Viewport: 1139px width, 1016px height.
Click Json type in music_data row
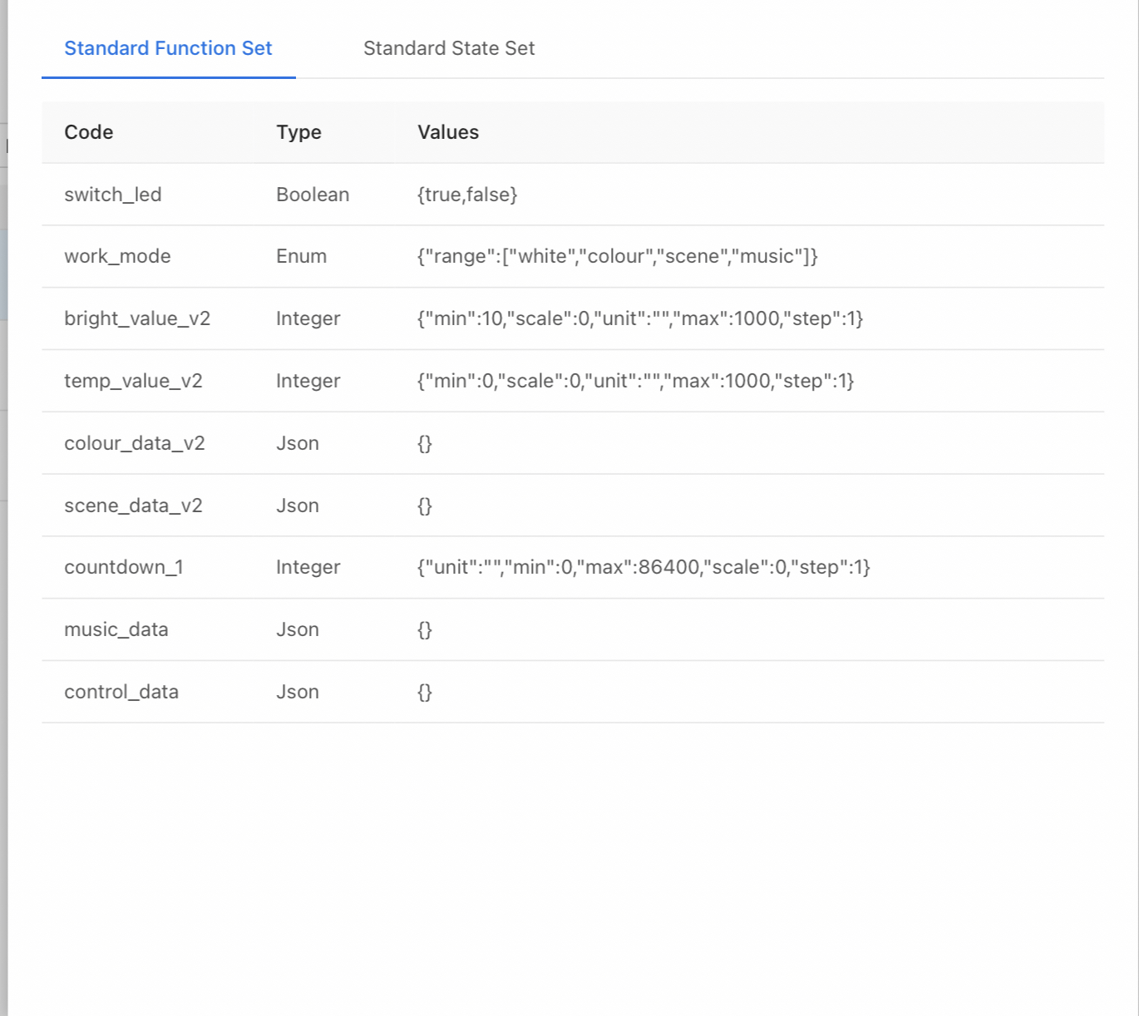point(298,629)
